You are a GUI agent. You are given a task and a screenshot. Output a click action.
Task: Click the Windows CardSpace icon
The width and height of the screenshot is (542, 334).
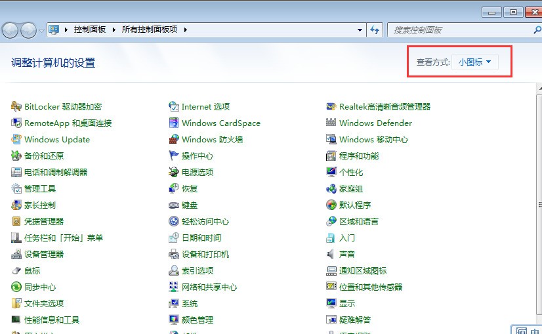click(x=173, y=123)
